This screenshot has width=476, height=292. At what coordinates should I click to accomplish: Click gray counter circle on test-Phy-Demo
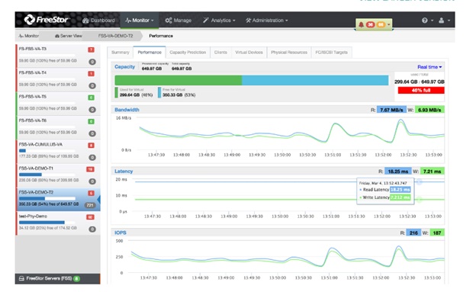[x=92, y=229]
